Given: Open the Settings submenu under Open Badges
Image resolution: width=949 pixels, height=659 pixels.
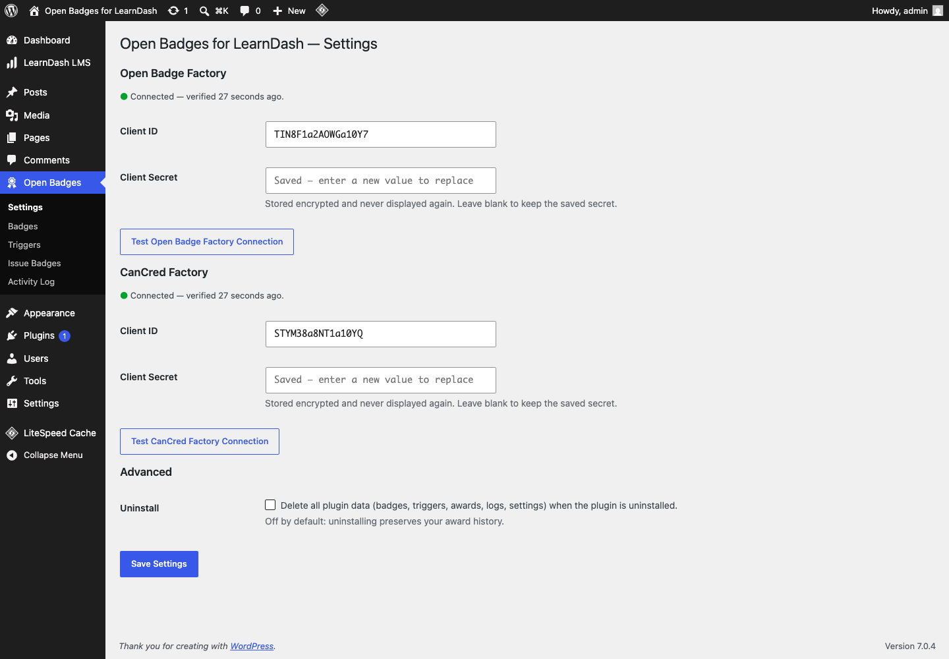Looking at the screenshot, I should pos(25,207).
